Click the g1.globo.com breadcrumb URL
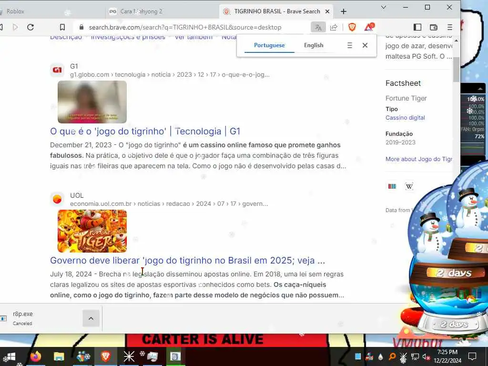The image size is (488, 366). (x=170, y=75)
